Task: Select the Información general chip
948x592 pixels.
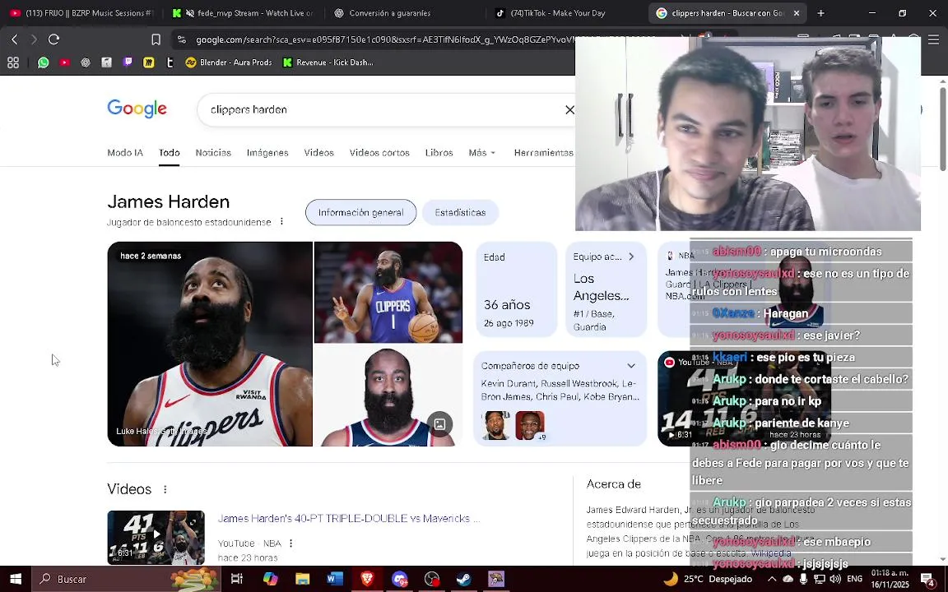Action: [x=361, y=213]
